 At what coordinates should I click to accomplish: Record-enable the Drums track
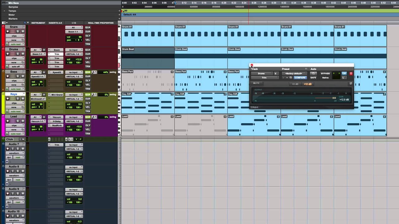pos(8,54)
